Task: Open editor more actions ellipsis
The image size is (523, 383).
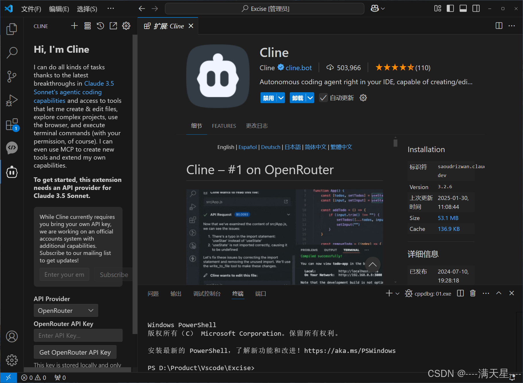Action: pos(512,26)
